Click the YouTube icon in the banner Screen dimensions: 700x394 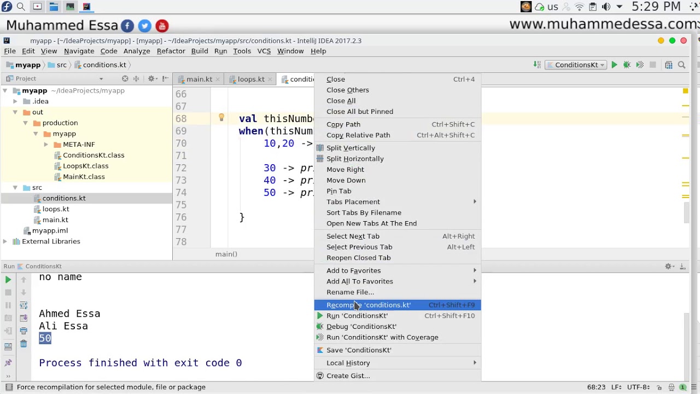tap(162, 26)
